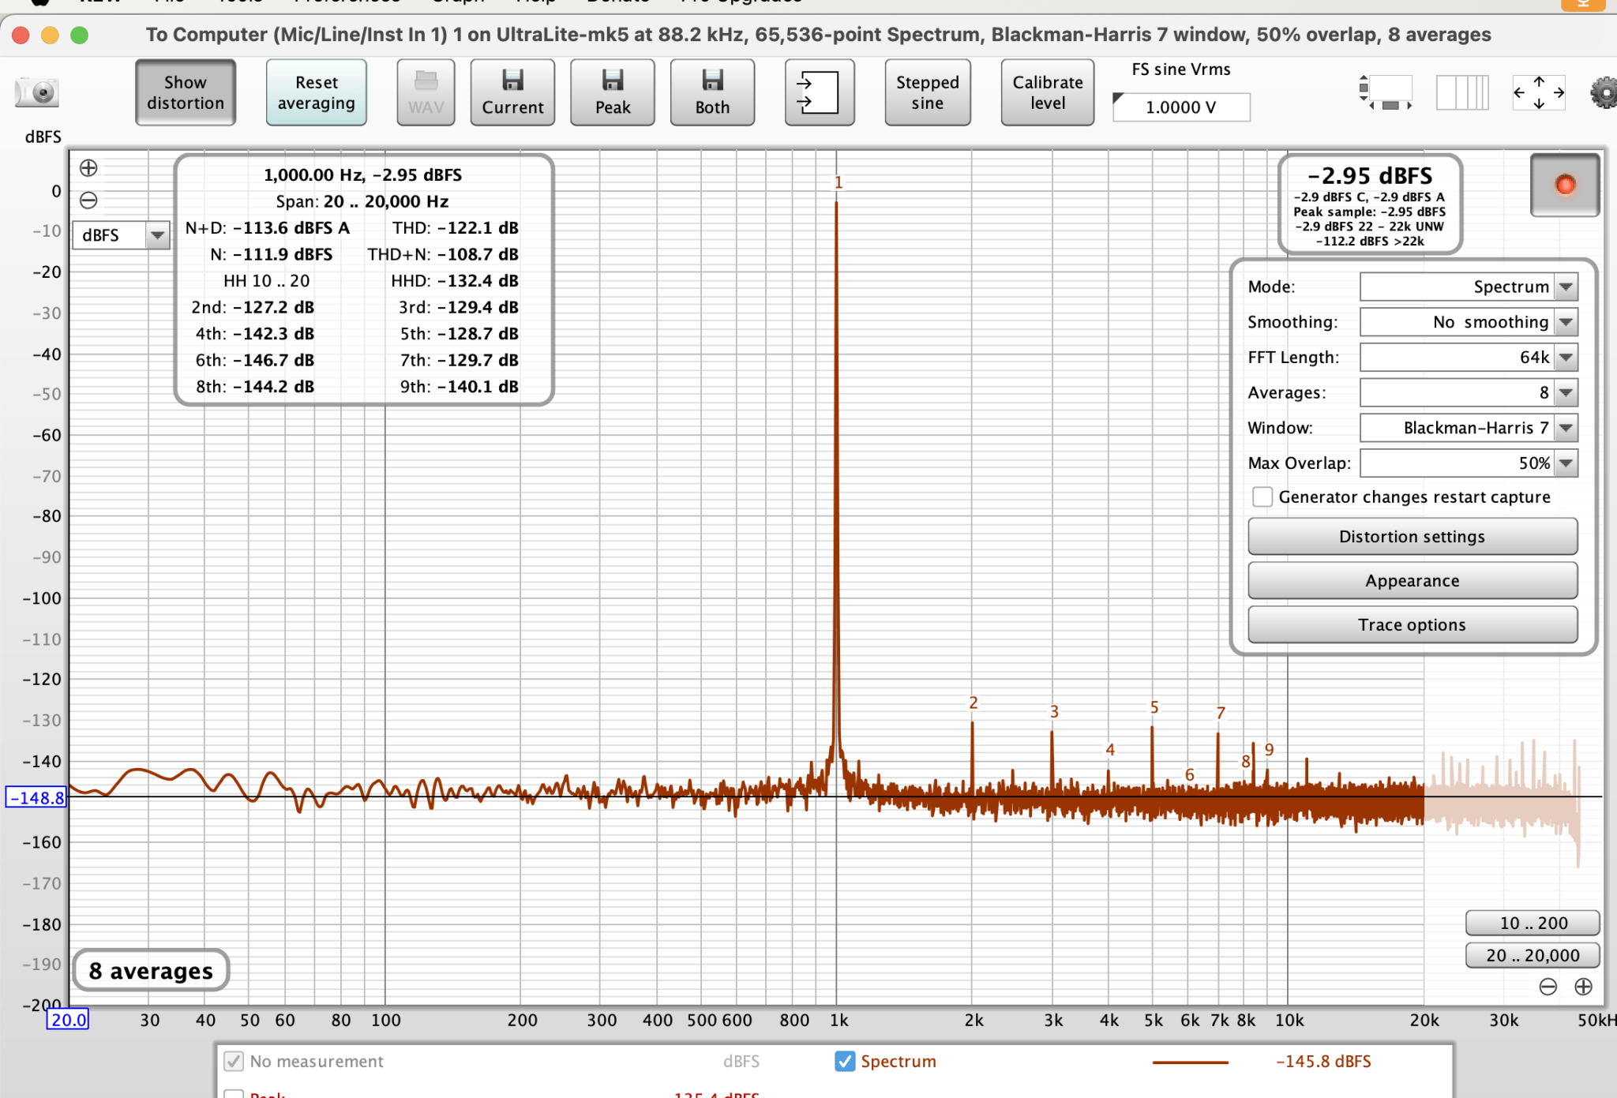This screenshot has width=1617, height=1098.
Task: Click the No measurement checkbox
Action: [x=234, y=1061]
